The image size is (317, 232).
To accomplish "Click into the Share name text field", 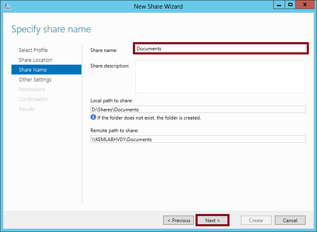I will click(220, 49).
